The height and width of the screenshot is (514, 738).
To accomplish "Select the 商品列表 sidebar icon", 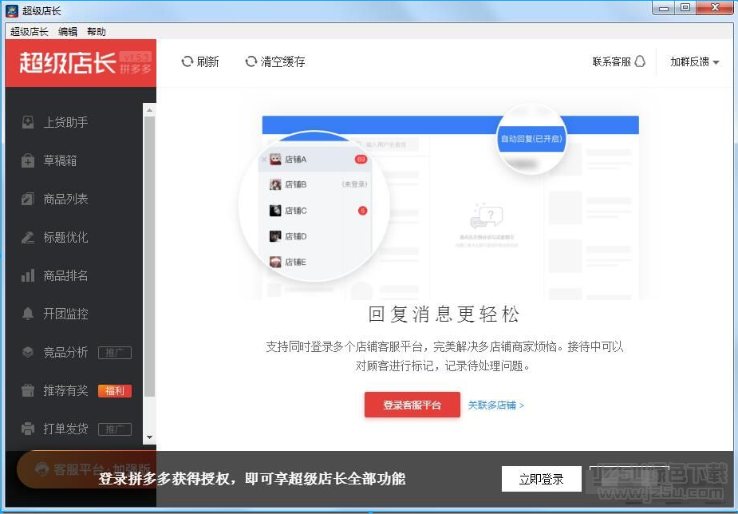I will pos(28,199).
